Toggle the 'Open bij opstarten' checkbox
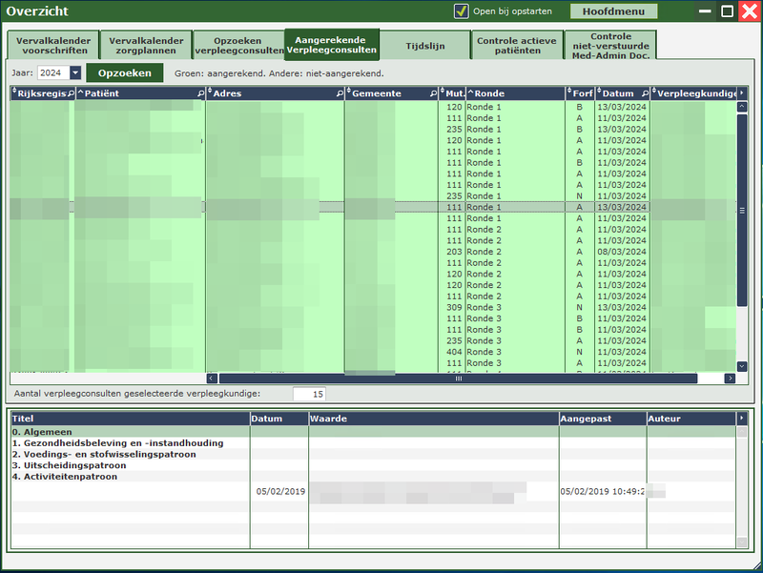The image size is (763, 573). (462, 11)
